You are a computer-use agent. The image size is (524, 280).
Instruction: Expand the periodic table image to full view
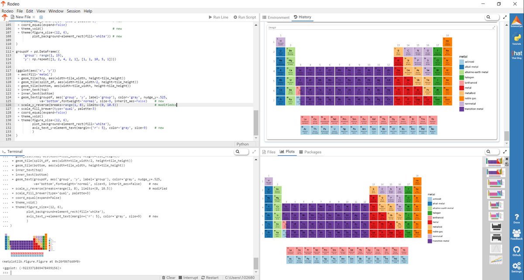click(494, 27)
